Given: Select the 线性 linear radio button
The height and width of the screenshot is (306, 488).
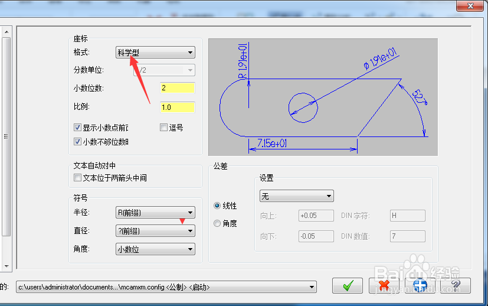Looking at the screenshot, I should (x=217, y=206).
